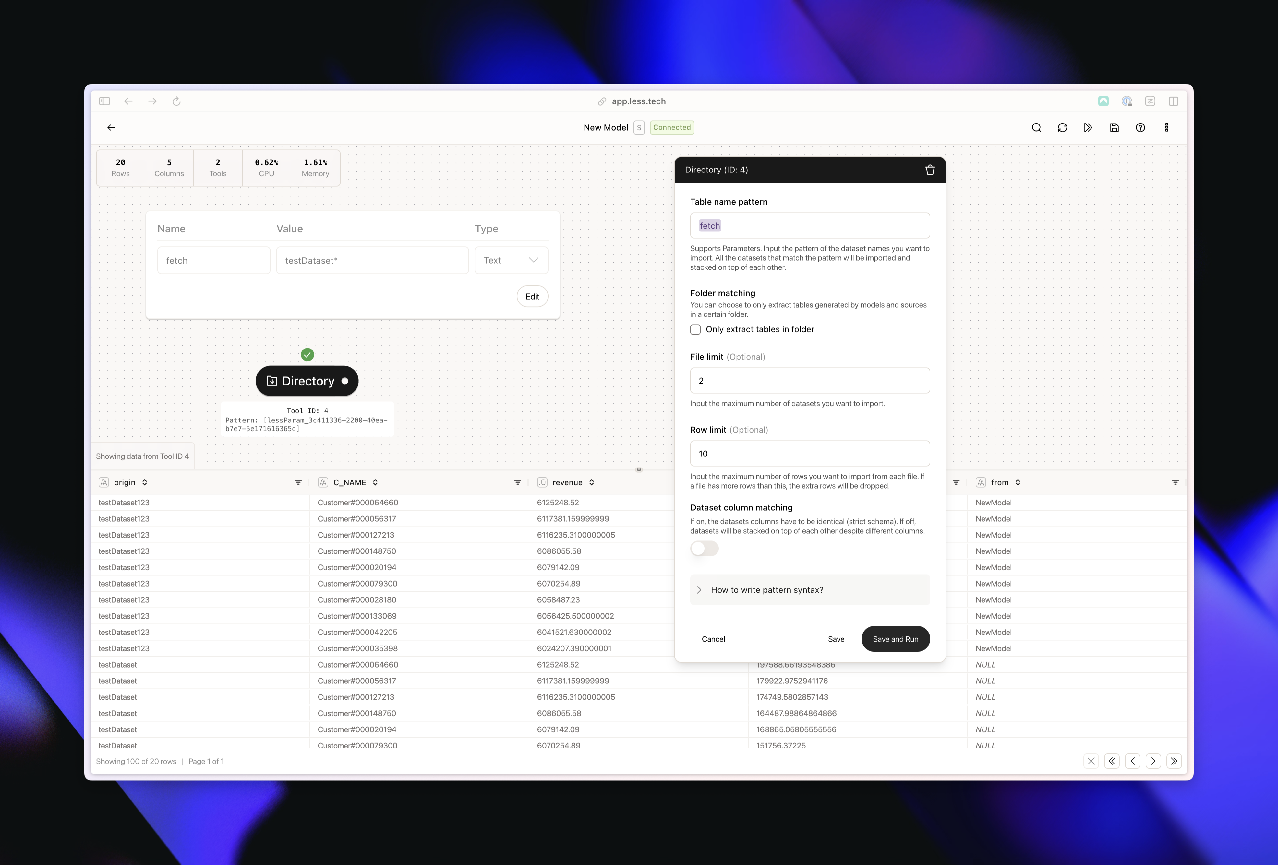Click the Save and Run button

[x=895, y=639]
